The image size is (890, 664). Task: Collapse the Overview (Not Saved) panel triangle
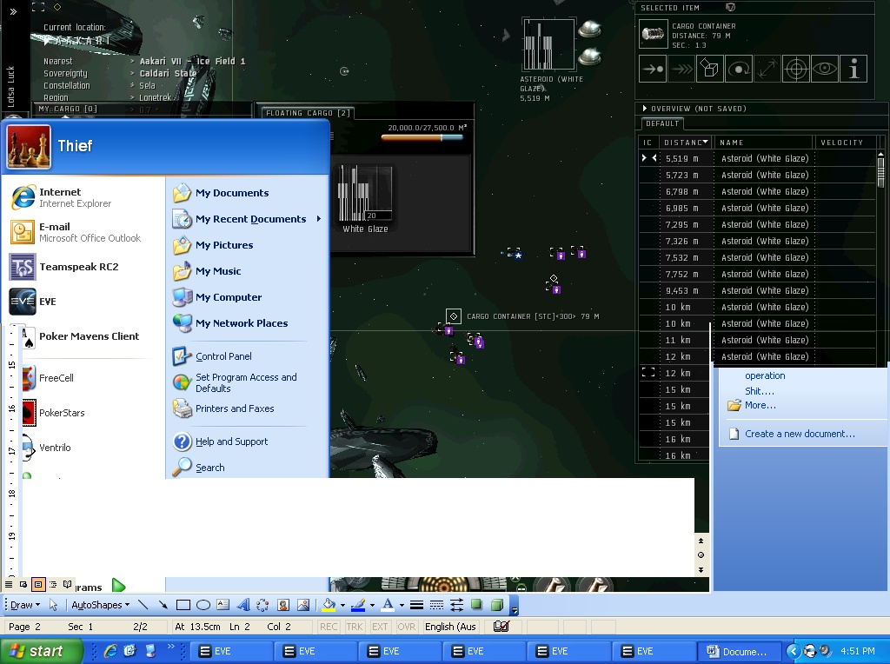645,109
